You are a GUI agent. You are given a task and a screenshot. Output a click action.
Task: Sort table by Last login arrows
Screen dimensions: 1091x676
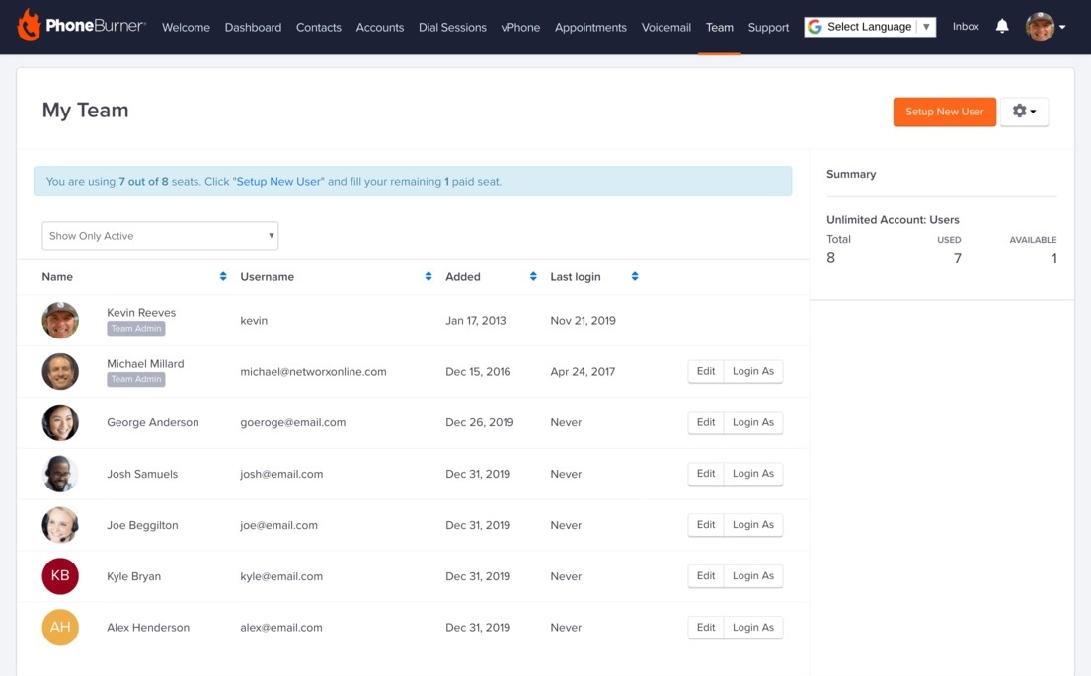[635, 276]
